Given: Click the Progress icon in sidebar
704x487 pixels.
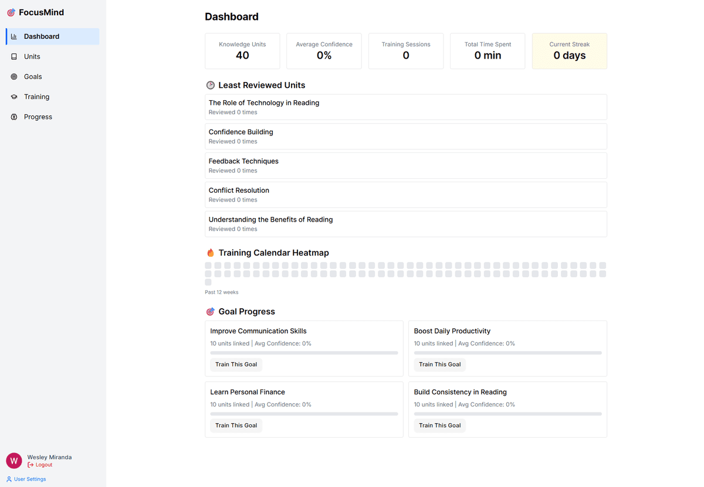Looking at the screenshot, I should click(14, 117).
